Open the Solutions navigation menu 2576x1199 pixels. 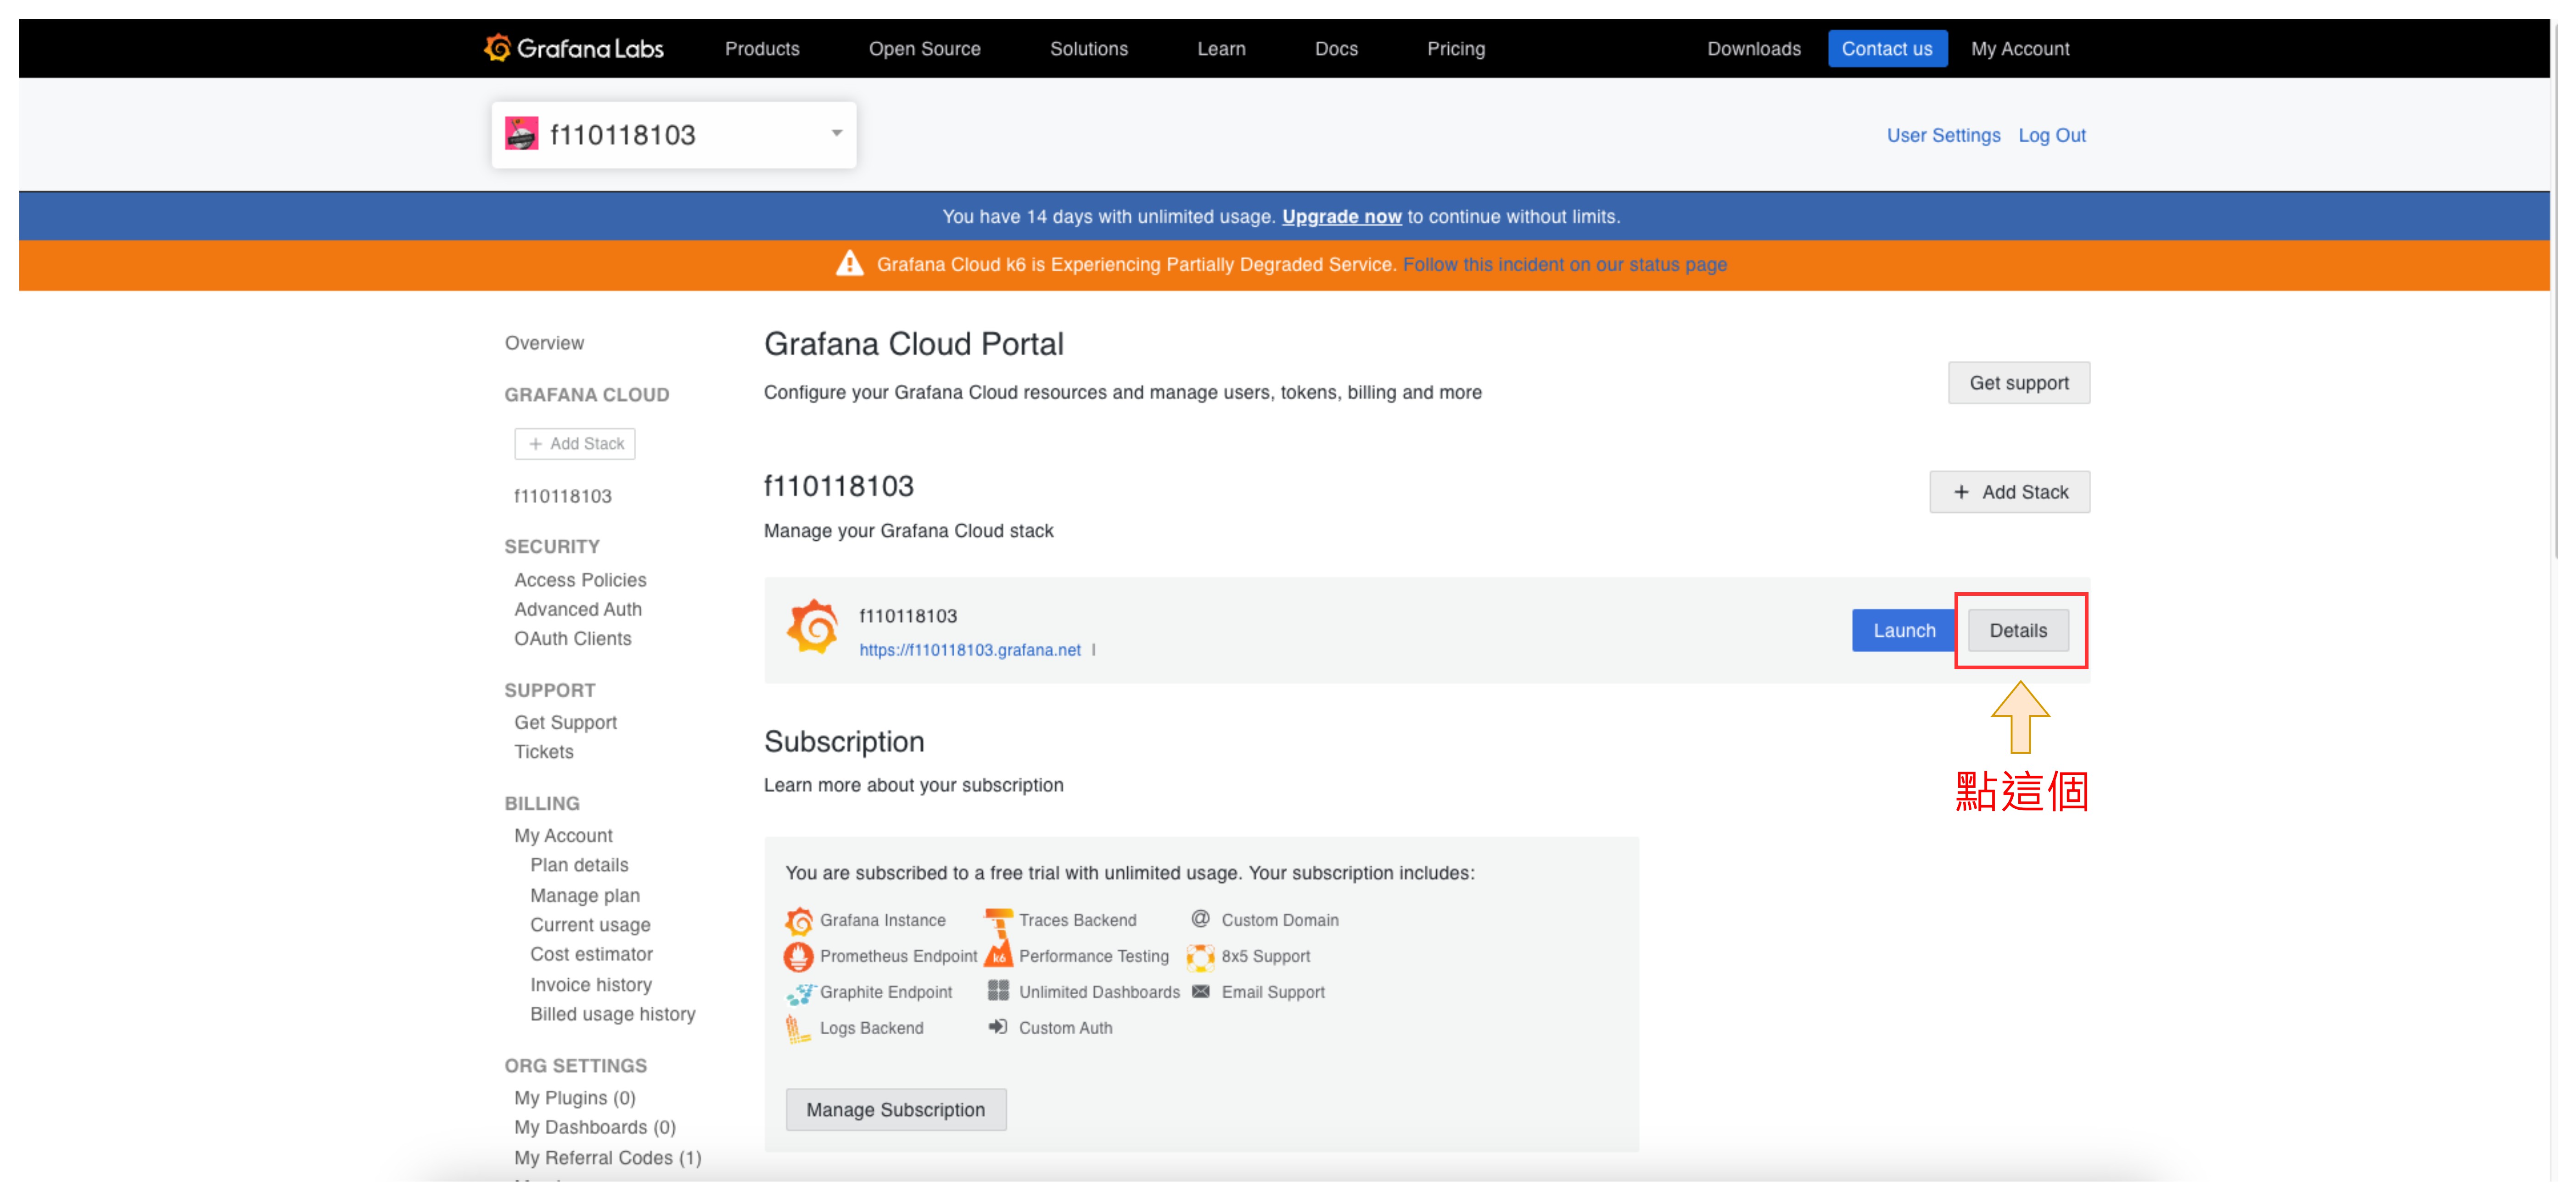(x=1088, y=48)
